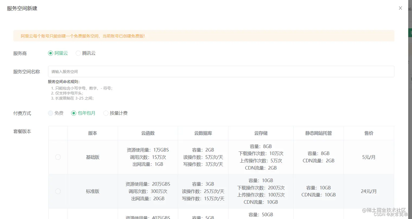Click 下载操作次数：200万次 text
Screen dimensions: 412x219
[261, 188]
